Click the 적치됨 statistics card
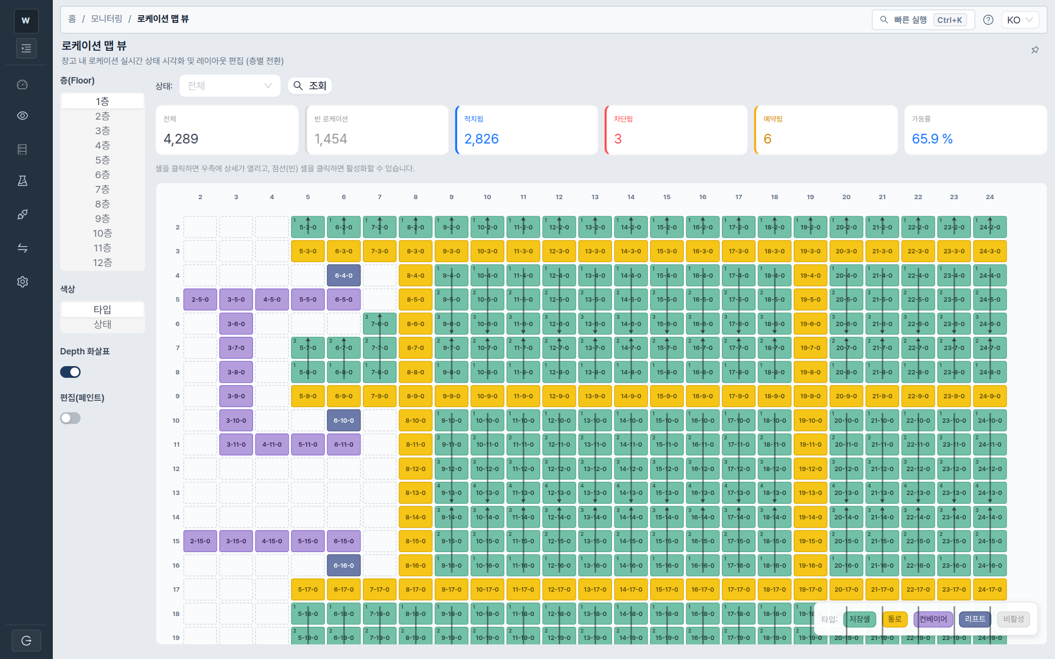This screenshot has width=1055, height=659. pyautogui.click(x=527, y=130)
